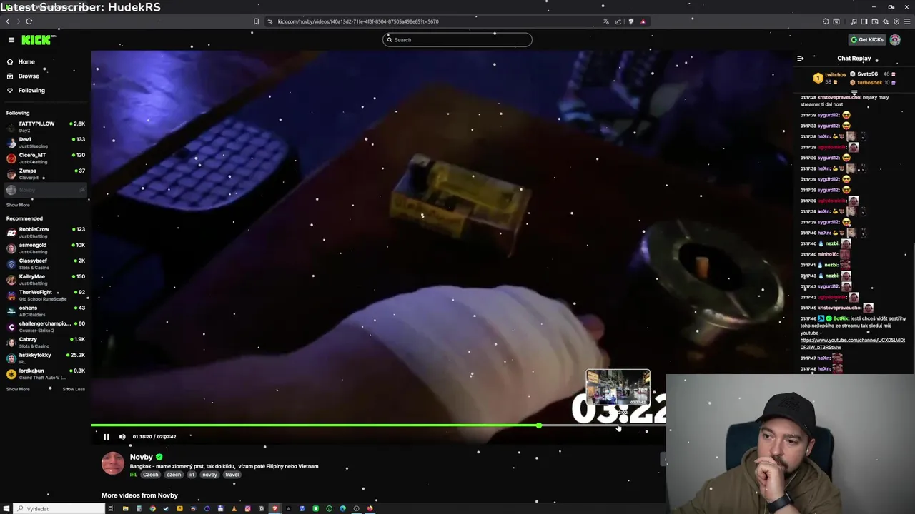
Task: Click the translate page icon
Action: (x=606, y=21)
